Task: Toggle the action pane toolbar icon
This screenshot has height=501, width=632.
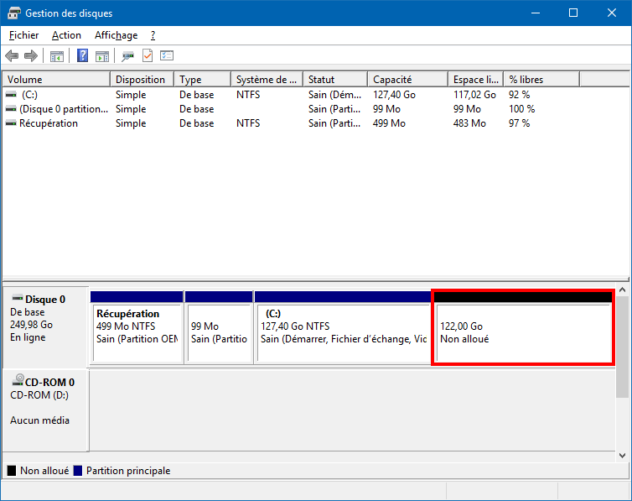Action: point(102,56)
